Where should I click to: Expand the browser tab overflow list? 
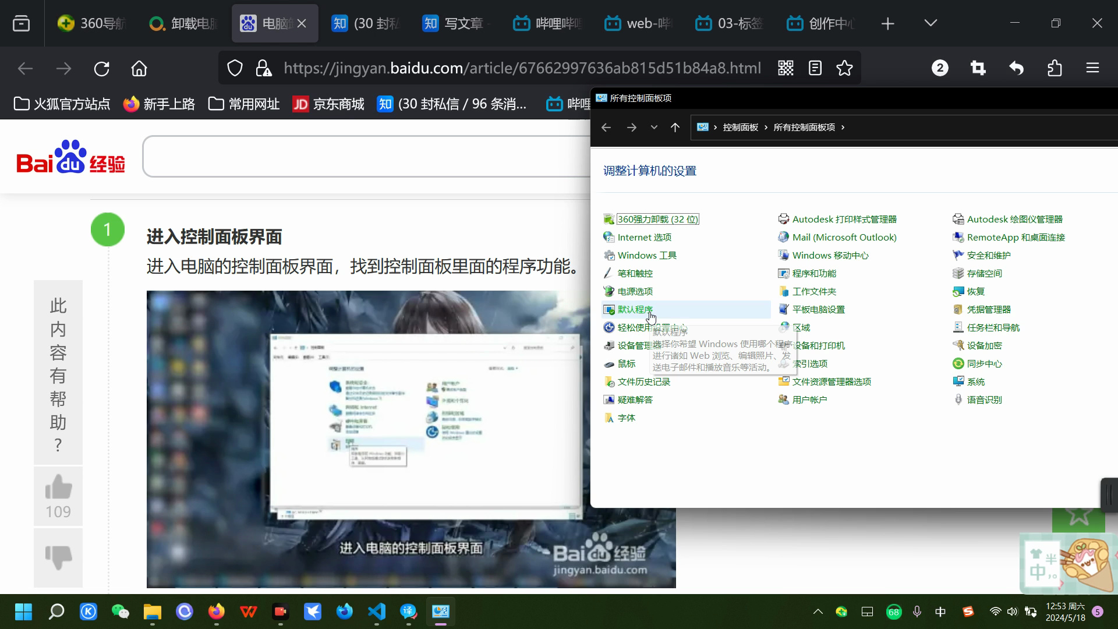click(930, 23)
